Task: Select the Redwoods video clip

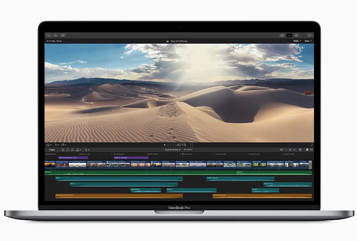Action: (259, 164)
